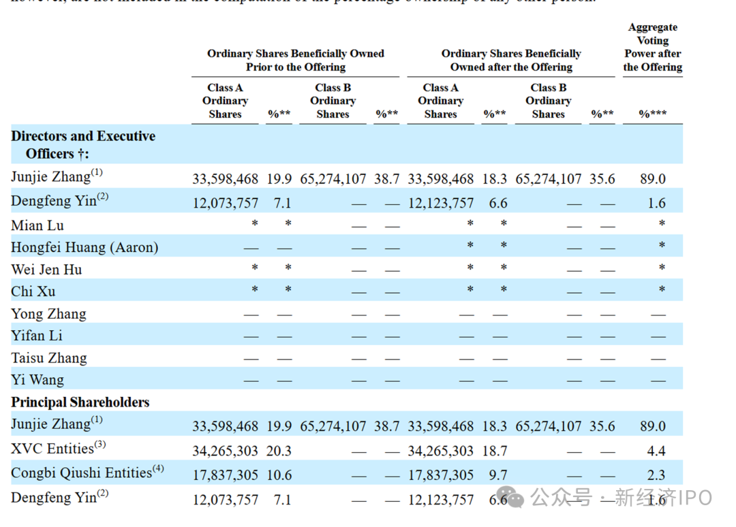Select the Yi Wang row name
The height and width of the screenshot is (527, 736).
37,380
